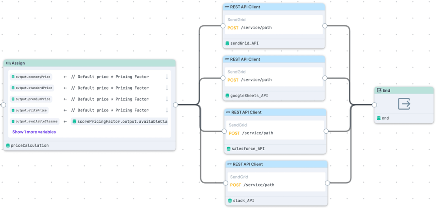This screenshot has height=208, width=436.
Task: Click the down arrow on standardPrice row
Action: (167, 88)
